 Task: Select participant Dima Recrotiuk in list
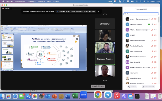click(141, 62)
